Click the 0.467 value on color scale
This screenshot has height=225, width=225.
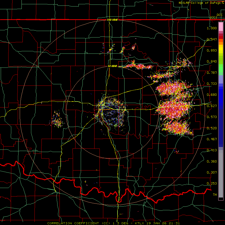pyautogui.click(x=212, y=139)
